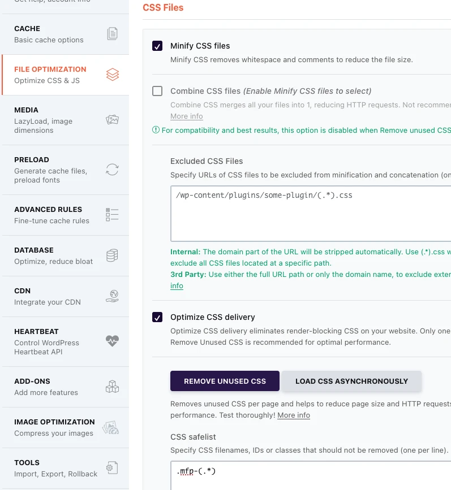Click the Preload refresh arrows icon
Viewport: 451px width, 490px height.
pos(112,170)
